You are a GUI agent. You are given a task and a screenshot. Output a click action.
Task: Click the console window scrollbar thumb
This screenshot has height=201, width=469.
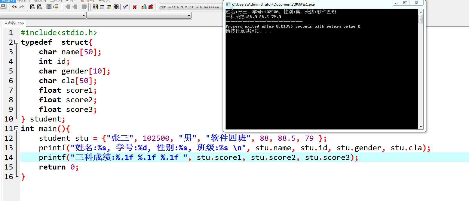[421, 19]
